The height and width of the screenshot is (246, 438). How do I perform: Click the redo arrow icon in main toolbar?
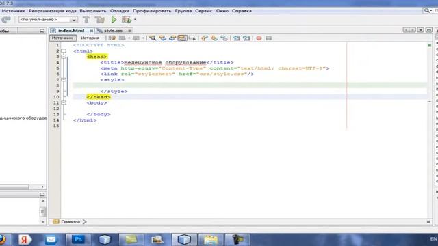(6, 20)
